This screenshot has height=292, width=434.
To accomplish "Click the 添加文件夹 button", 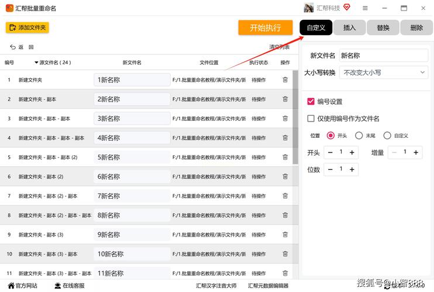I will click(27, 27).
